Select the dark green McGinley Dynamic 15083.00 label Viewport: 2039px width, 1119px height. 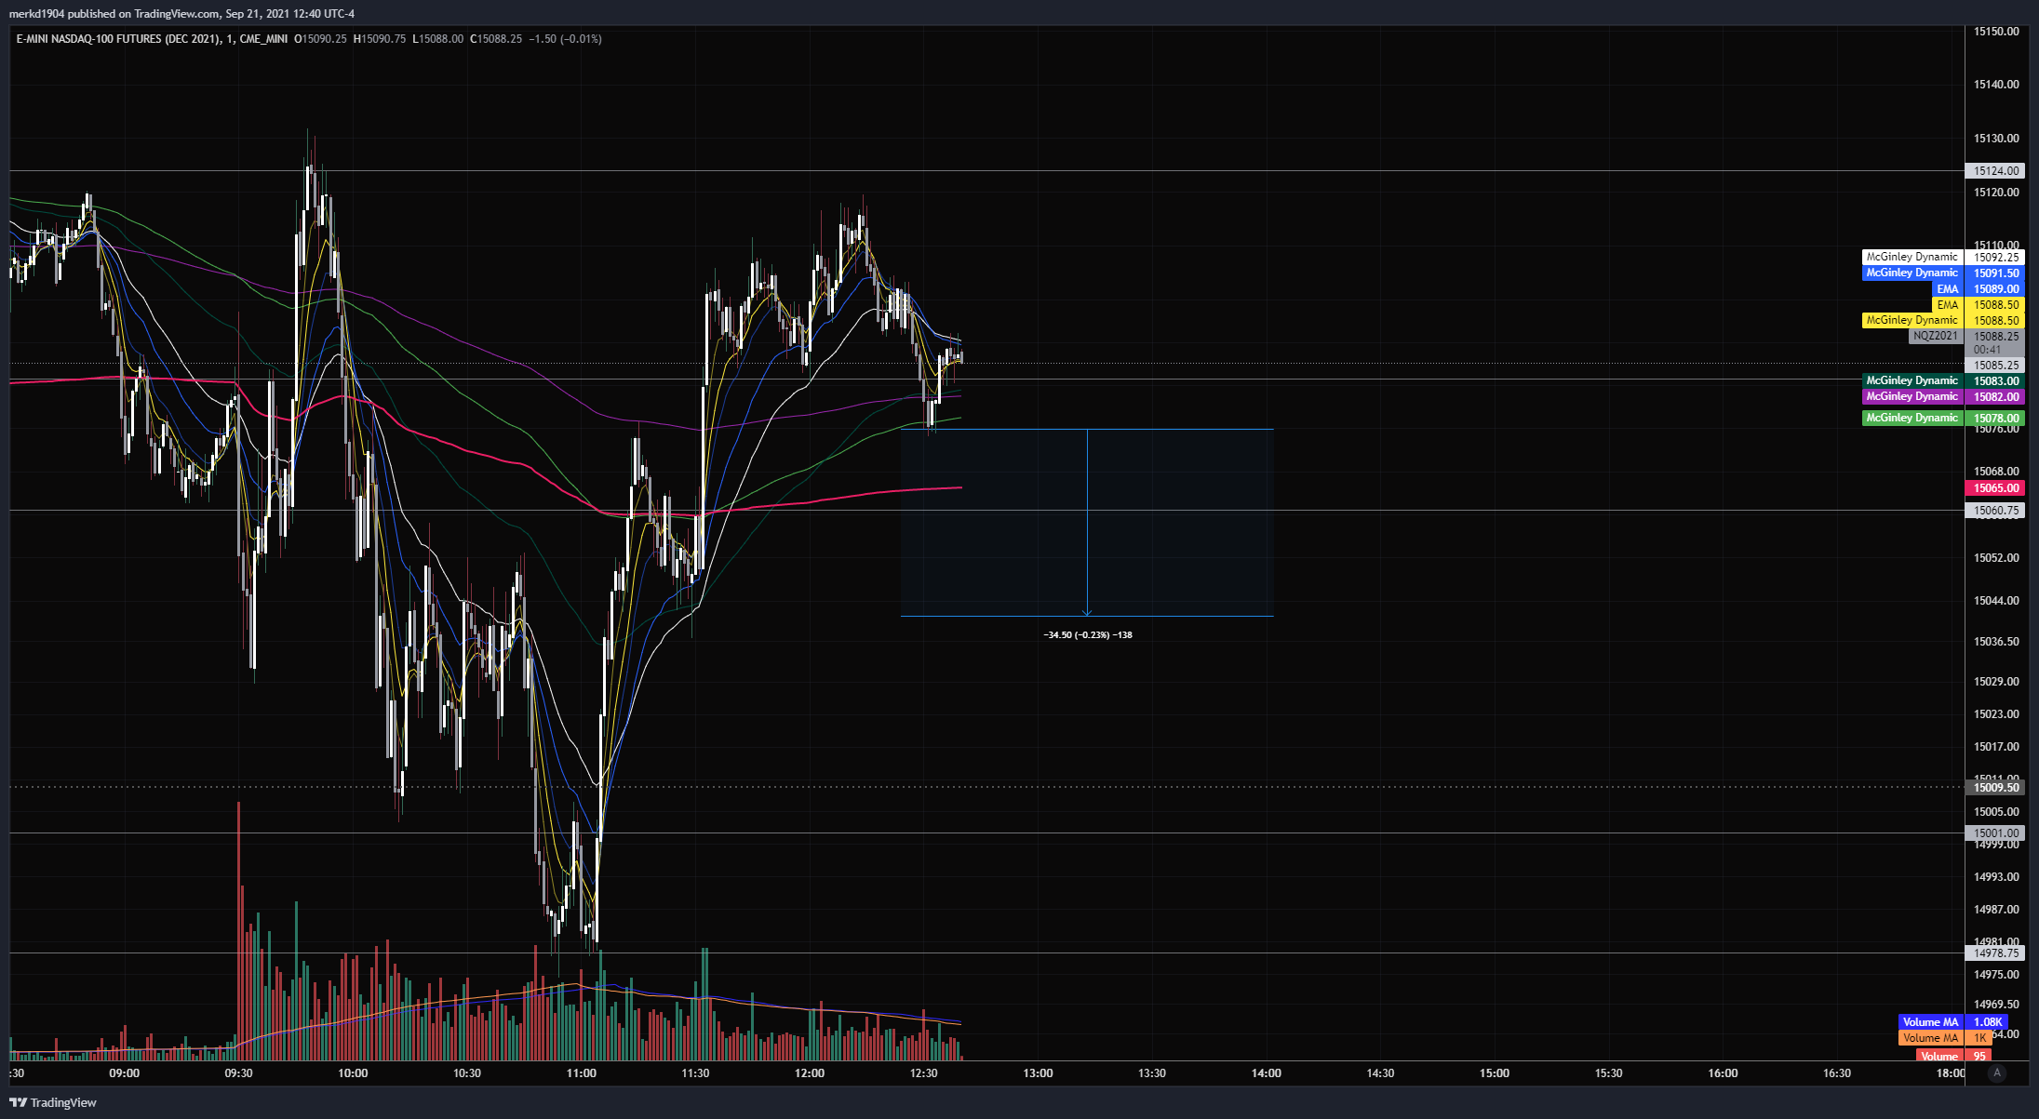pos(1943,380)
